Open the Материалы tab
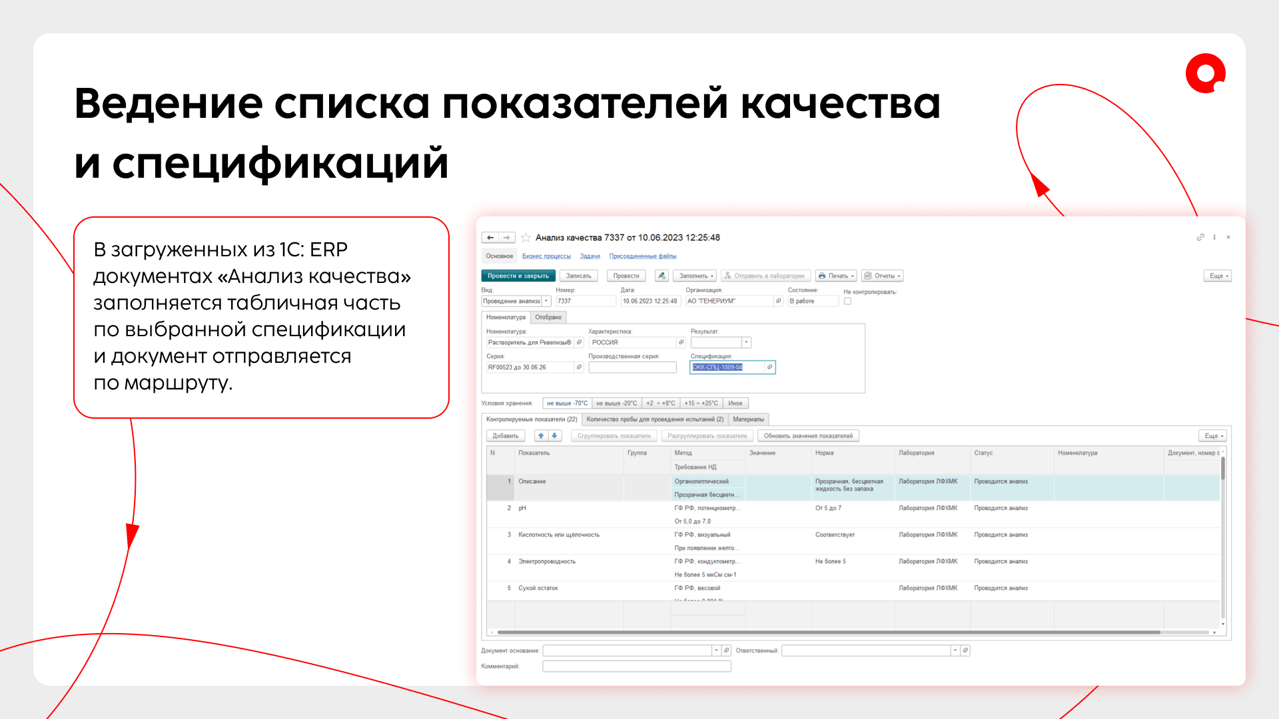 (x=748, y=419)
